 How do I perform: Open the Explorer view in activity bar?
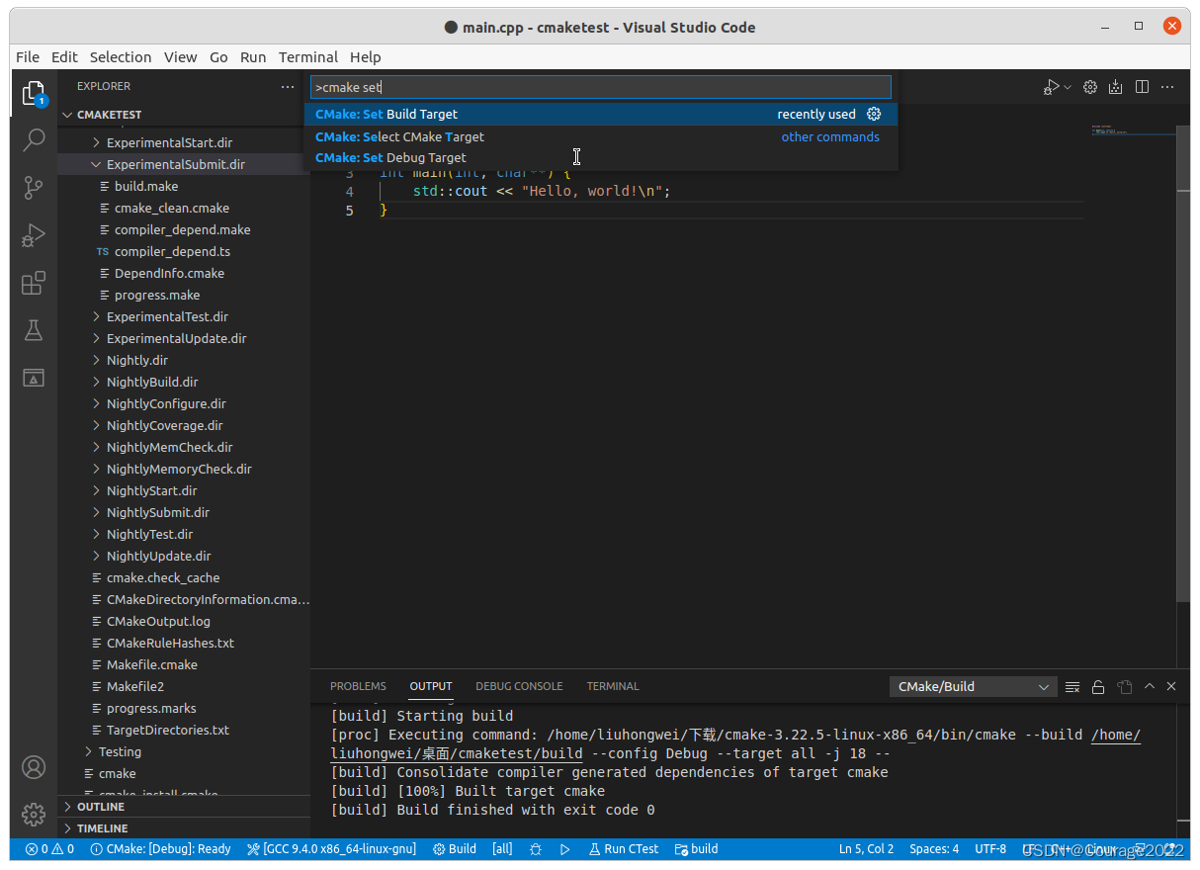(34, 94)
